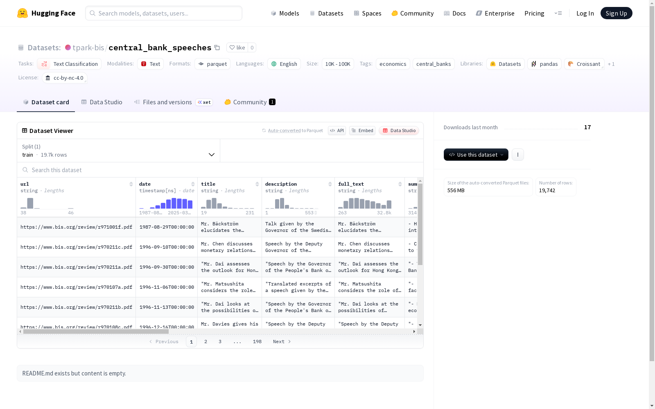Screen dimensions: 655x409
Task: Click the r971001f.pdf URL cell
Action: pos(77,227)
